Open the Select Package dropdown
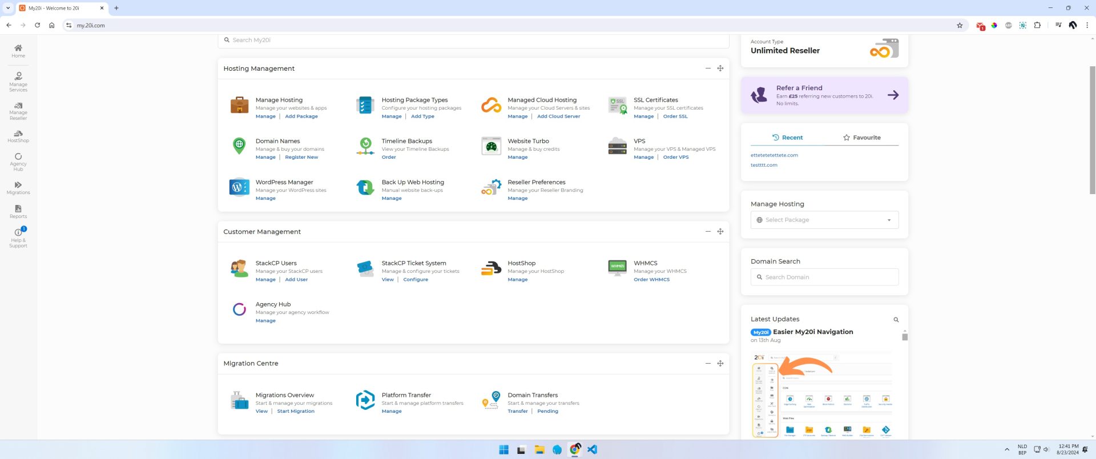Image resolution: width=1096 pixels, height=459 pixels. click(x=824, y=220)
